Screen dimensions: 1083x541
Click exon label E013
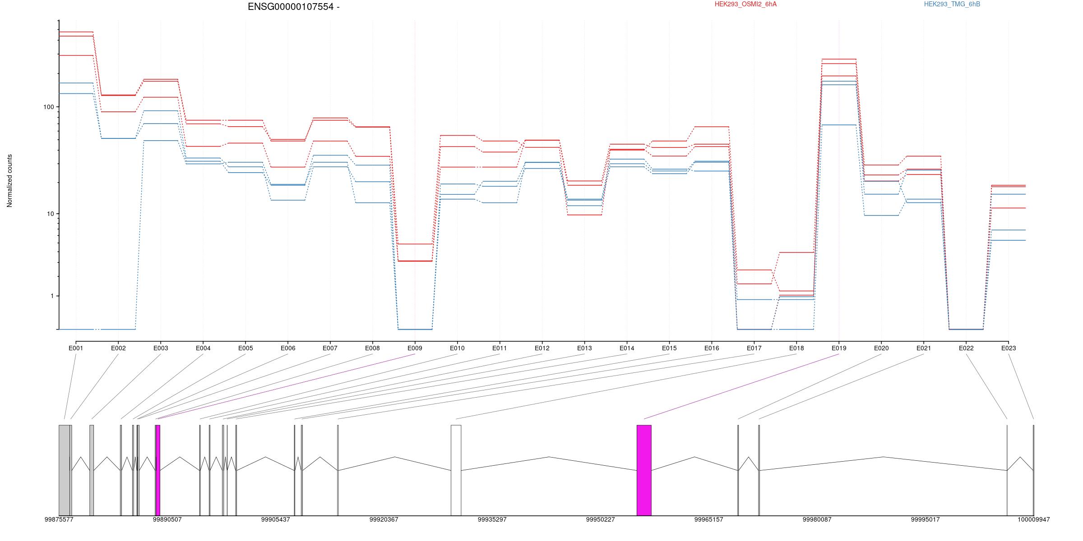click(584, 348)
